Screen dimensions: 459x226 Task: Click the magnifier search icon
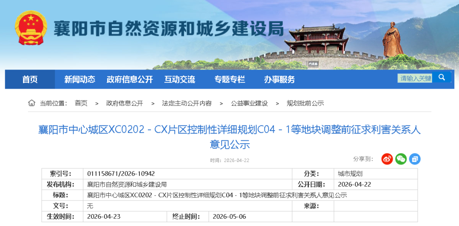pyautogui.click(x=442, y=78)
